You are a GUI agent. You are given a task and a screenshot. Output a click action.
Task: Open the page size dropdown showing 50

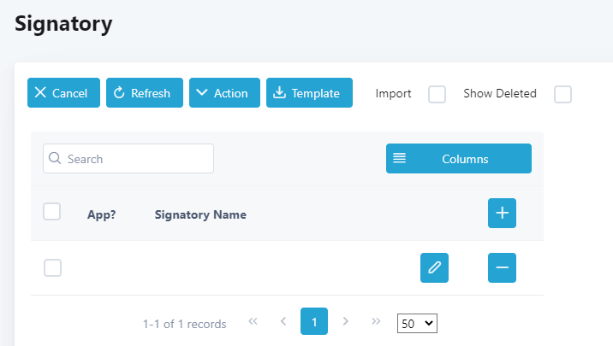coord(417,324)
